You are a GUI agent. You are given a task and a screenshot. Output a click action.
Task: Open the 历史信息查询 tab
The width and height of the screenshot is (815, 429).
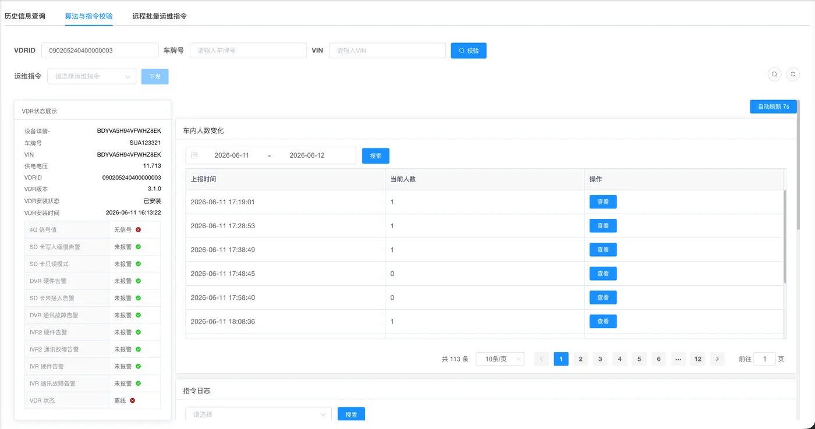click(x=25, y=16)
